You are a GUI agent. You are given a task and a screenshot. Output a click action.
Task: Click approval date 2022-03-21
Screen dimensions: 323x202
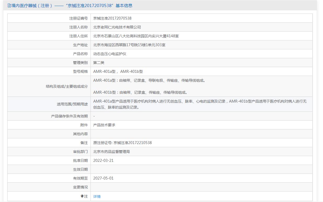pyautogui.click(x=103, y=161)
